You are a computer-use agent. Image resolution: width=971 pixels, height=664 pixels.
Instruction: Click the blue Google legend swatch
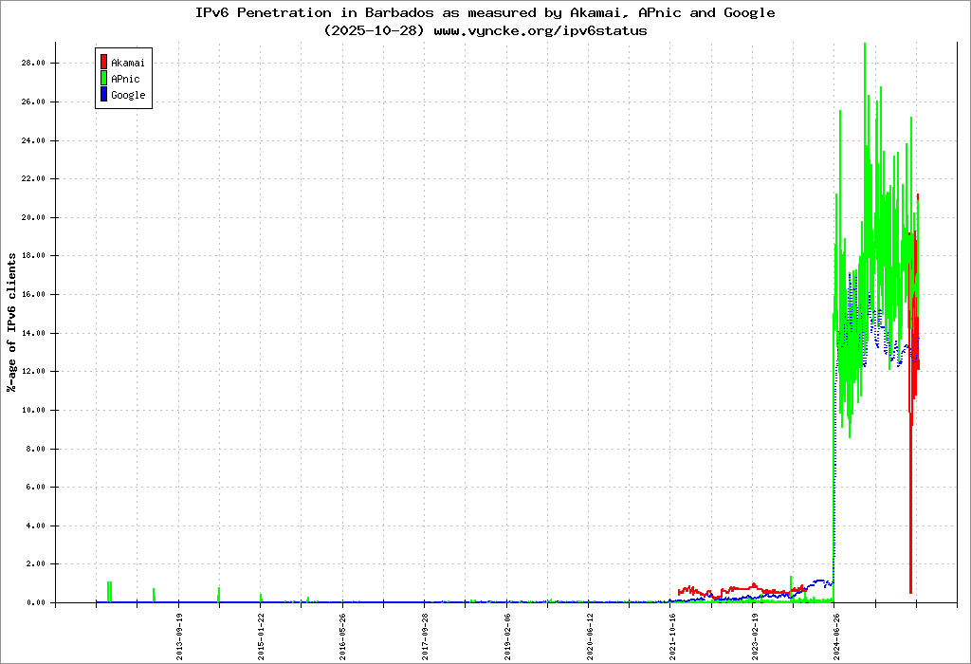[x=103, y=95]
